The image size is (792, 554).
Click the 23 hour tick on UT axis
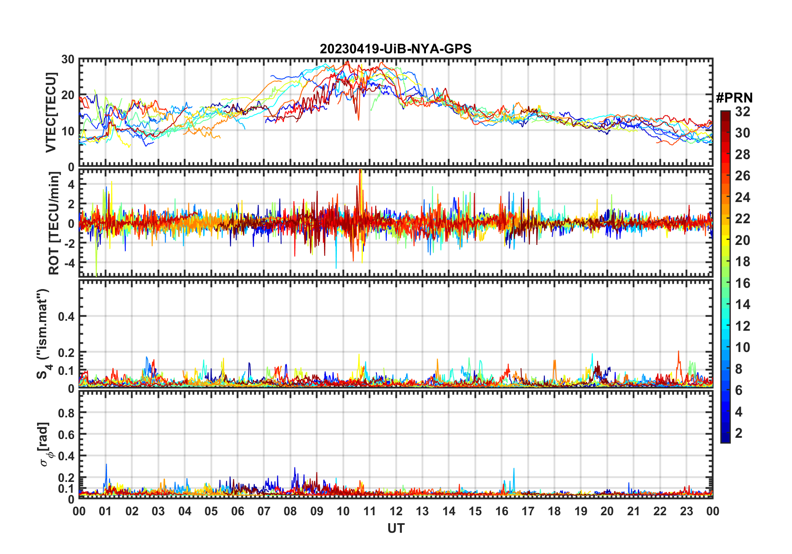pos(686,512)
